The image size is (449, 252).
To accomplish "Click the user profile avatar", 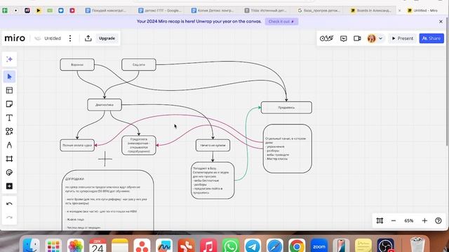I will pos(371,38).
